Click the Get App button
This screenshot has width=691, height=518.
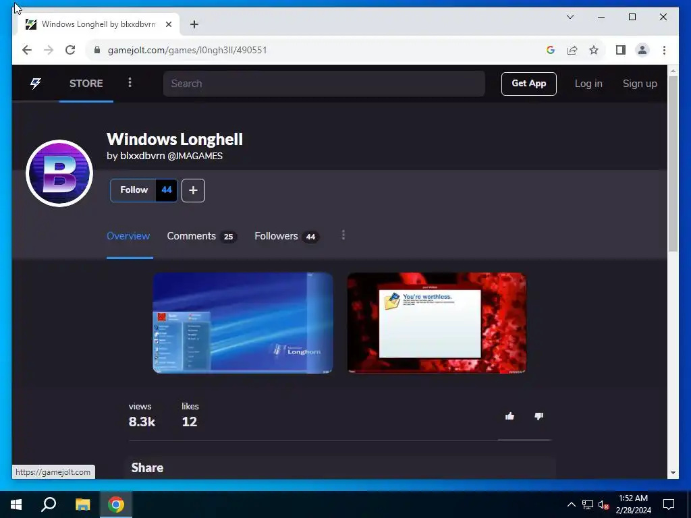[528, 84]
